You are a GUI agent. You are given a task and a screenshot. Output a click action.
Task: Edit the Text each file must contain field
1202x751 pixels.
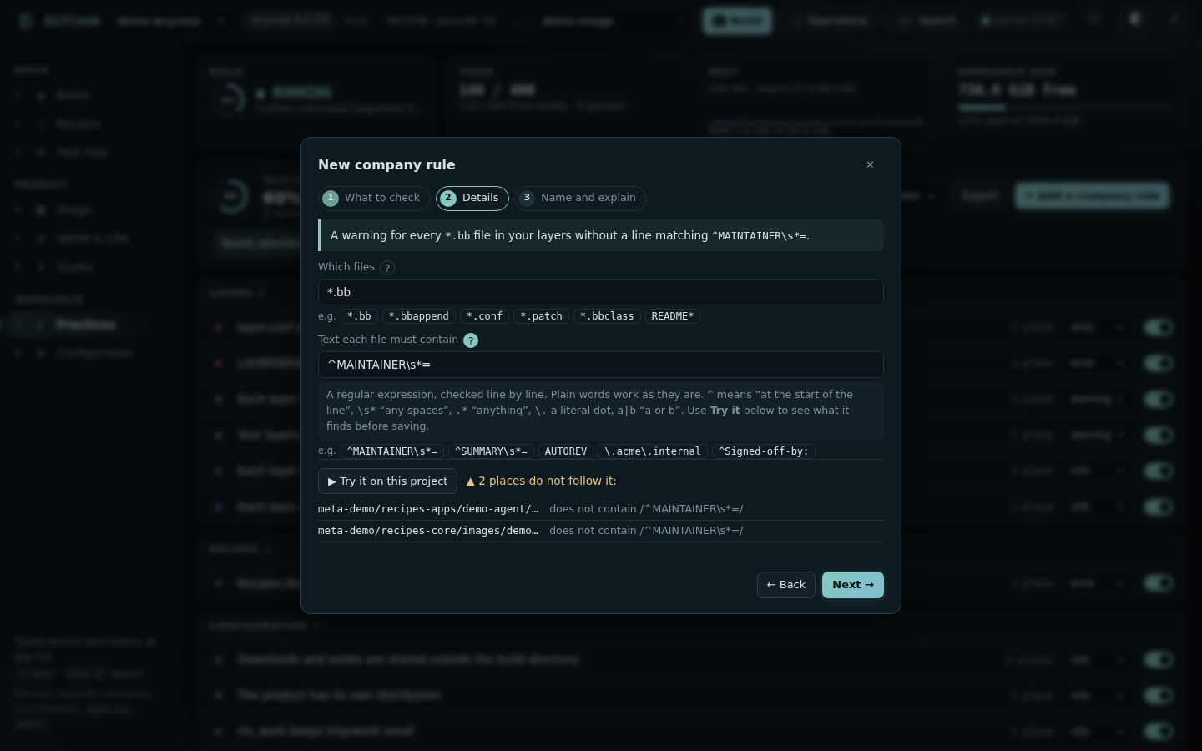pyautogui.click(x=601, y=365)
